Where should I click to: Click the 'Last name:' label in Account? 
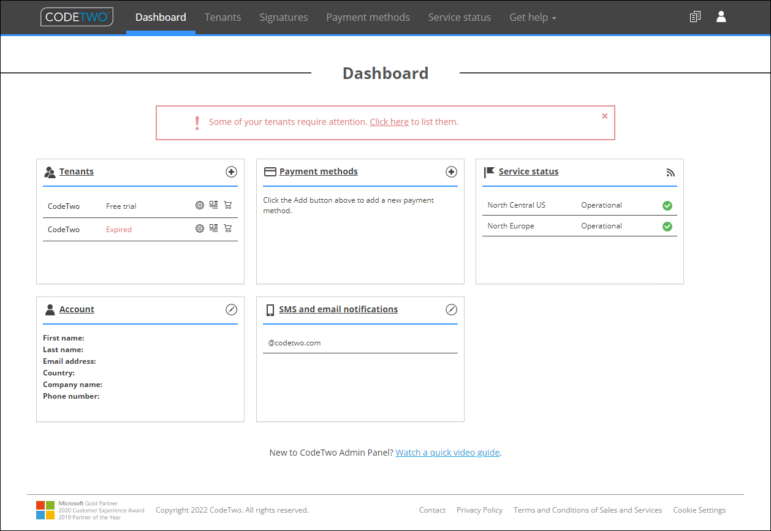(63, 350)
